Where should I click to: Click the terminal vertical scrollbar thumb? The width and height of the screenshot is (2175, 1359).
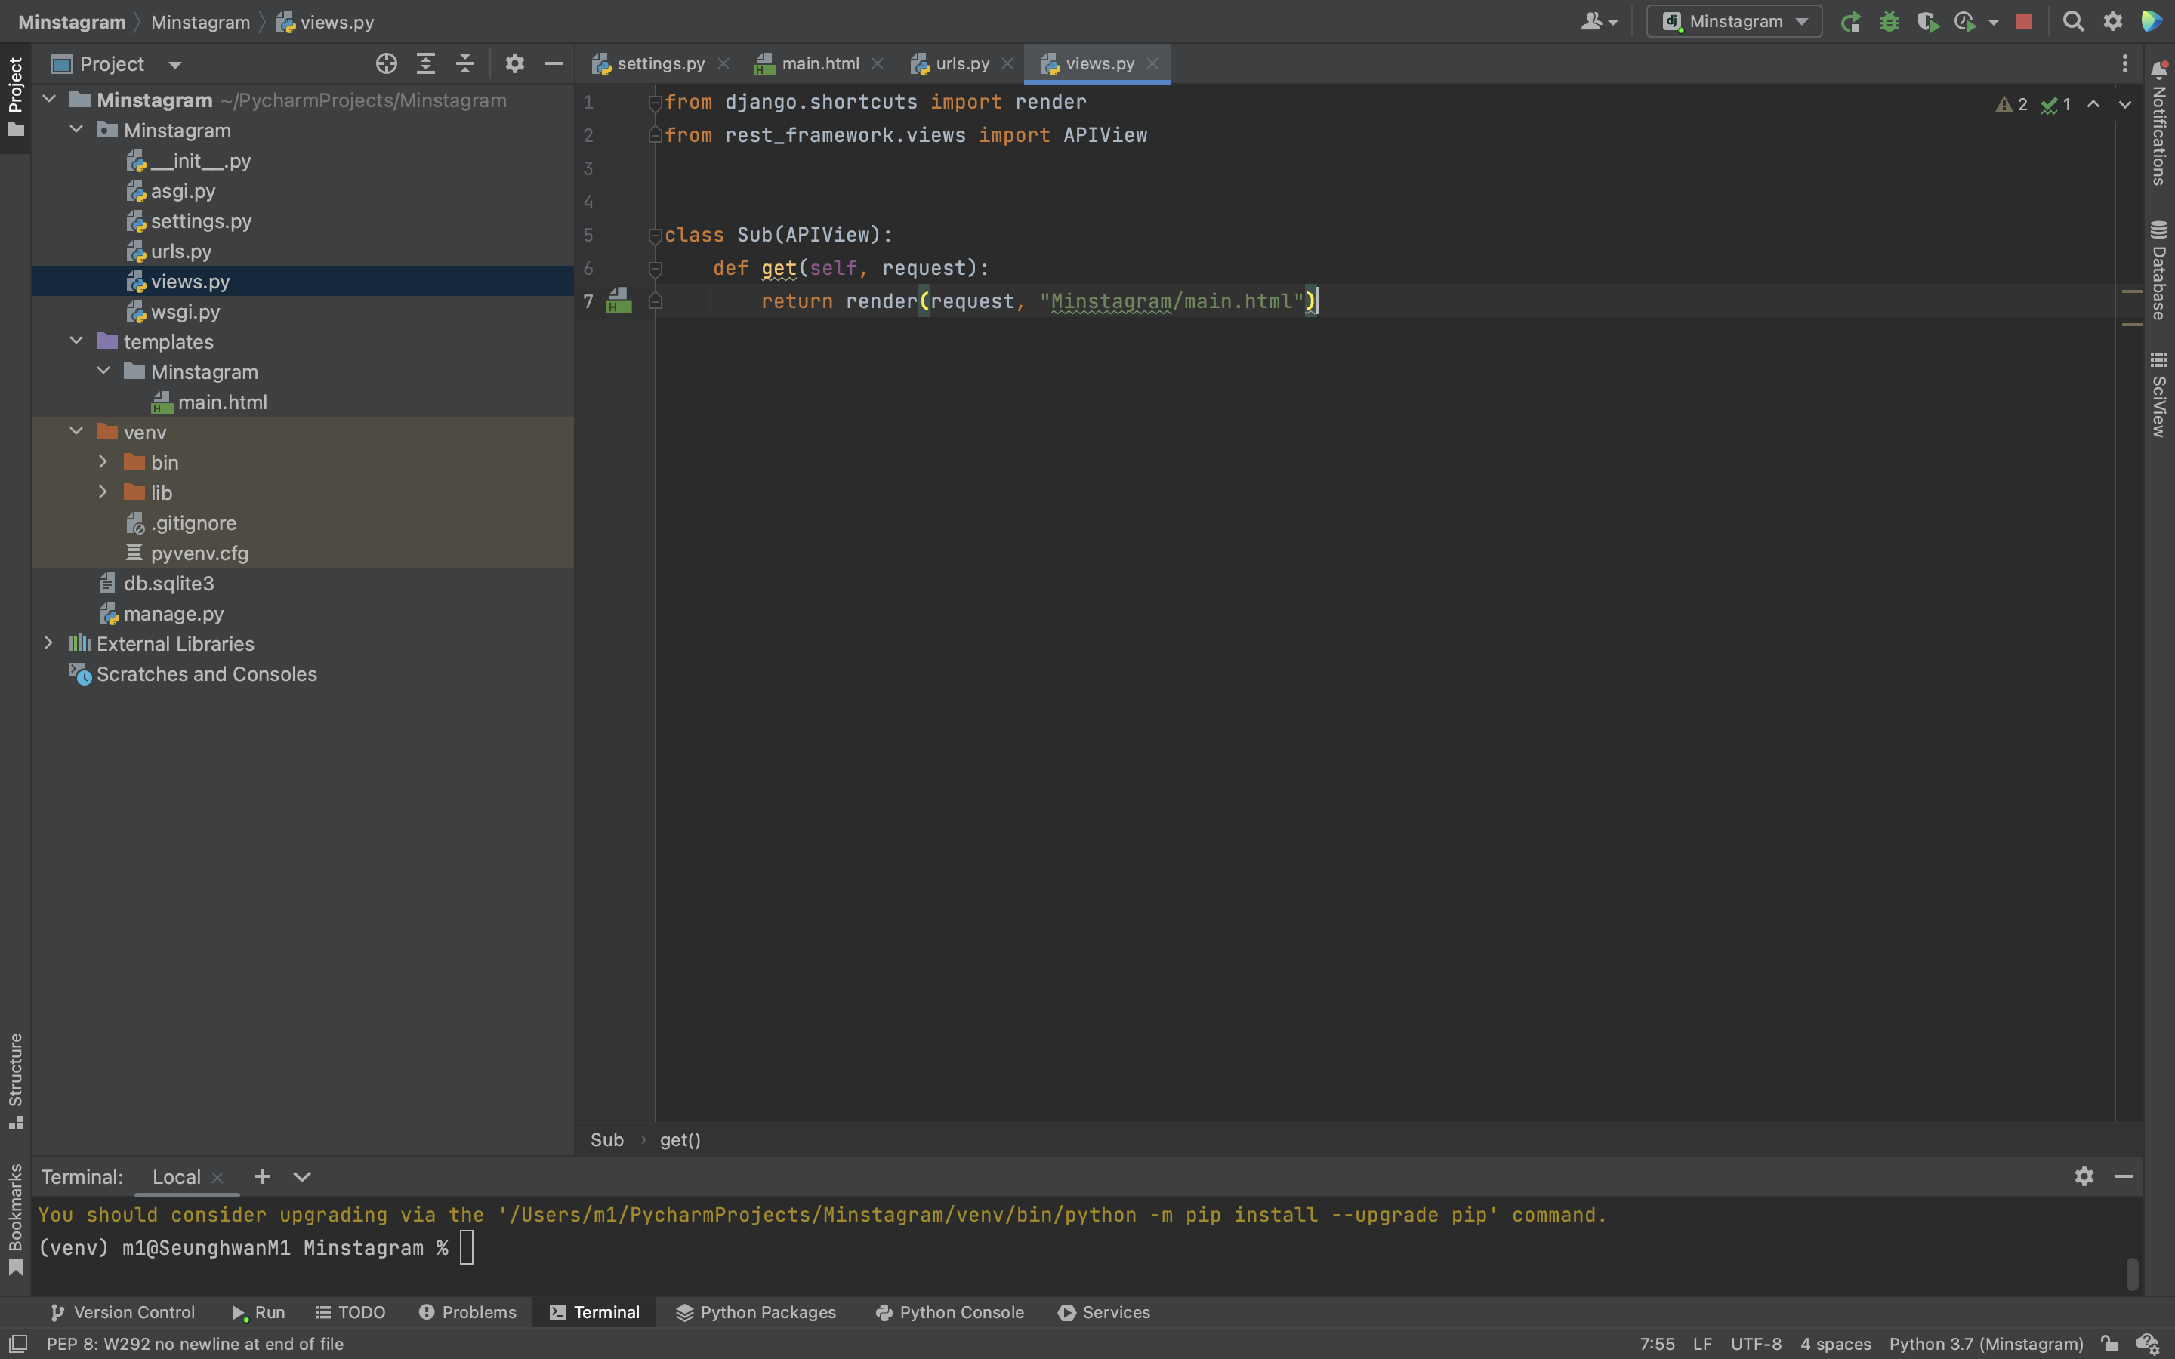[2132, 1273]
